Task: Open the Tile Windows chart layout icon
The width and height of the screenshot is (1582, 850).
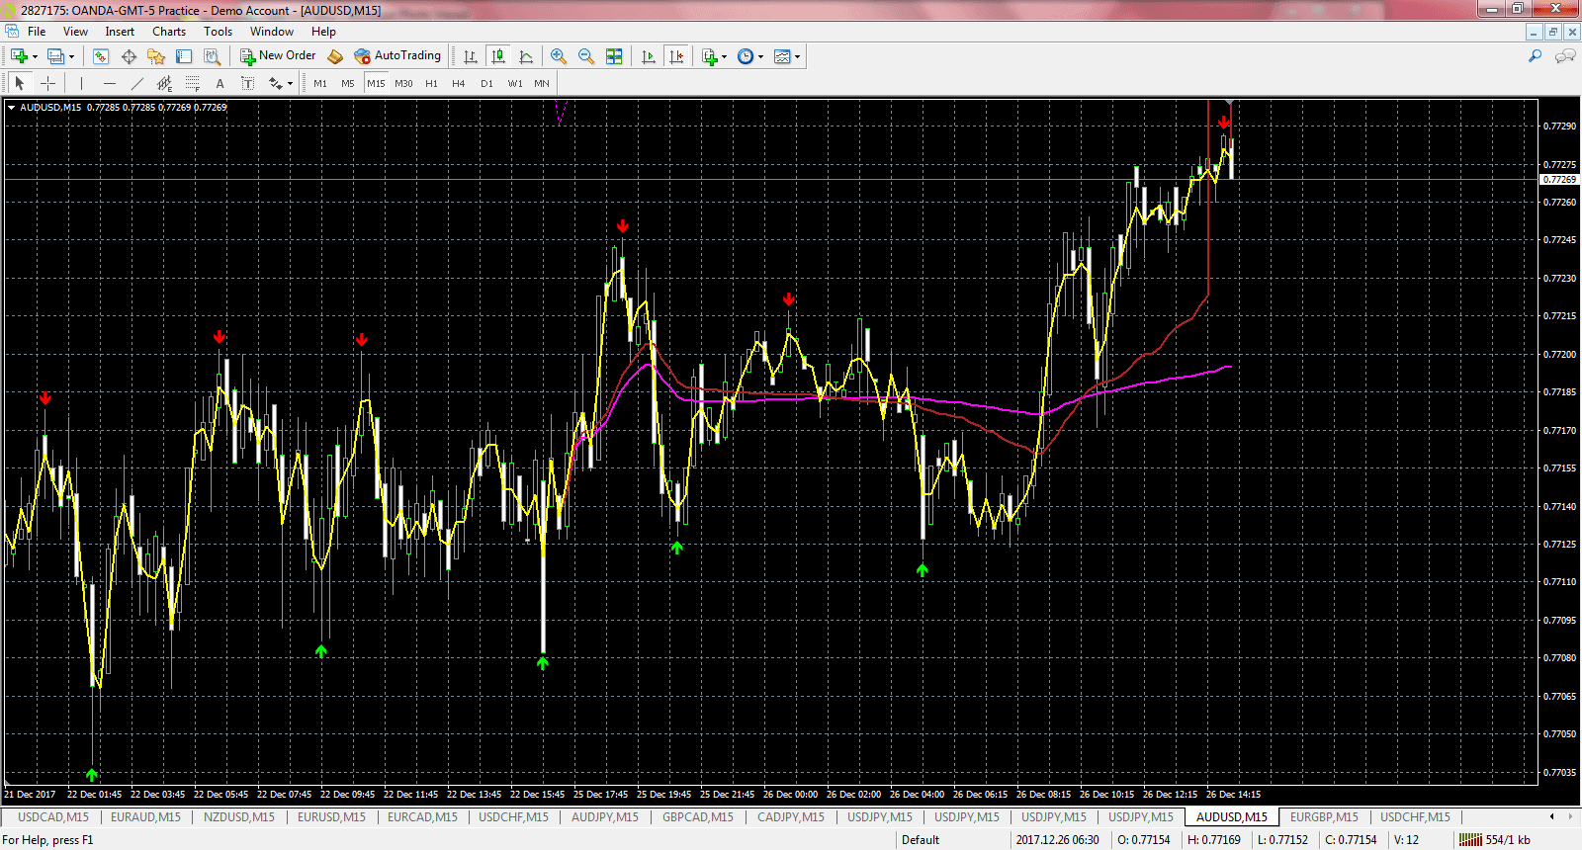Action: click(614, 56)
